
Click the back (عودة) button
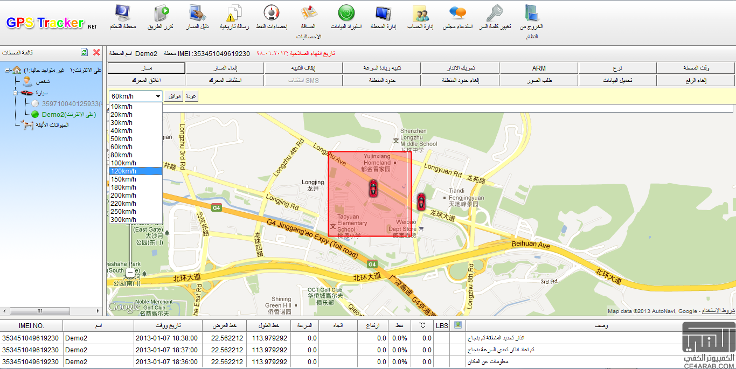pyautogui.click(x=191, y=96)
